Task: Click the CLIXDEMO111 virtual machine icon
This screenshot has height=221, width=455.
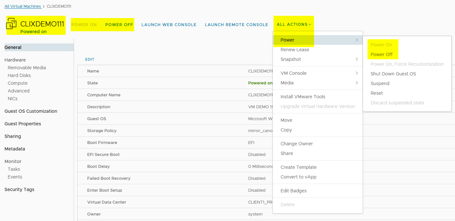Action: pyautogui.click(x=12, y=24)
